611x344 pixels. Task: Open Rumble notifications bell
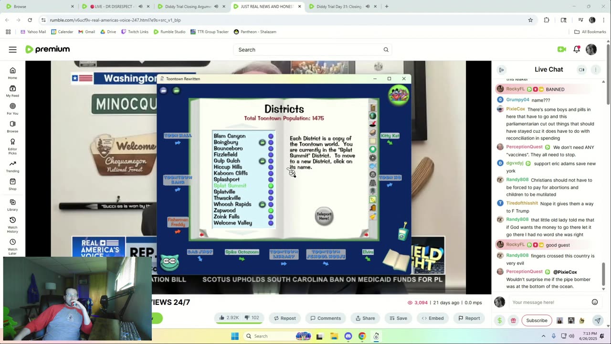coord(577,49)
